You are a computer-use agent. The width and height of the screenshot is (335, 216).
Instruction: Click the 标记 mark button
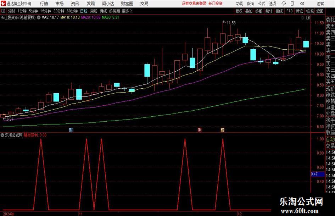coord(299,11)
